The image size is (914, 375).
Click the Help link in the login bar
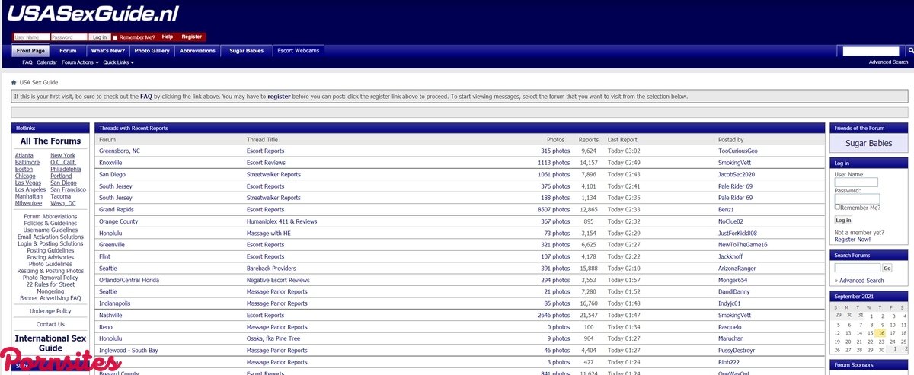pos(167,37)
